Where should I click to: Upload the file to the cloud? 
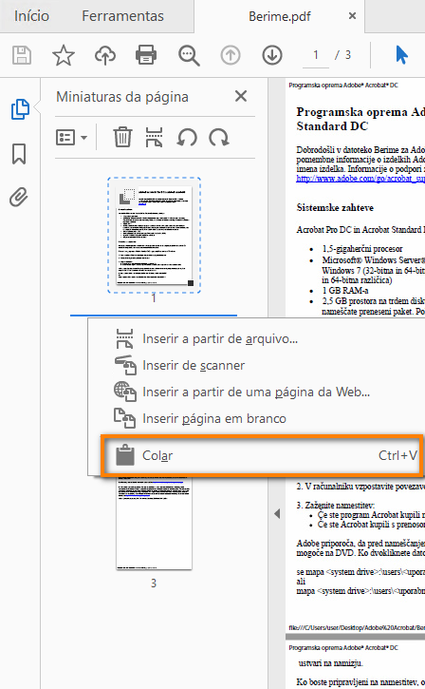105,55
